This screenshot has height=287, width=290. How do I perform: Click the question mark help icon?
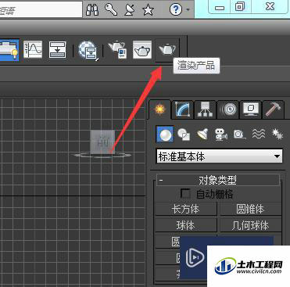[176, 9]
